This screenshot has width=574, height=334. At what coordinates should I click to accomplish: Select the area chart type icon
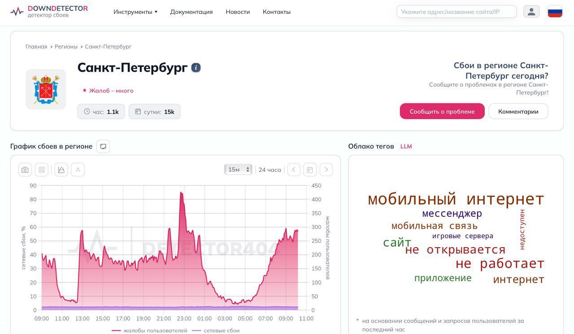pyautogui.click(x=61, y=170)
